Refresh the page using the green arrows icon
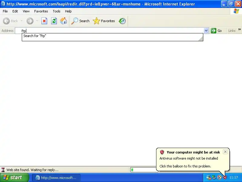The width and height of the screenshot is (242, 182). 54,21
